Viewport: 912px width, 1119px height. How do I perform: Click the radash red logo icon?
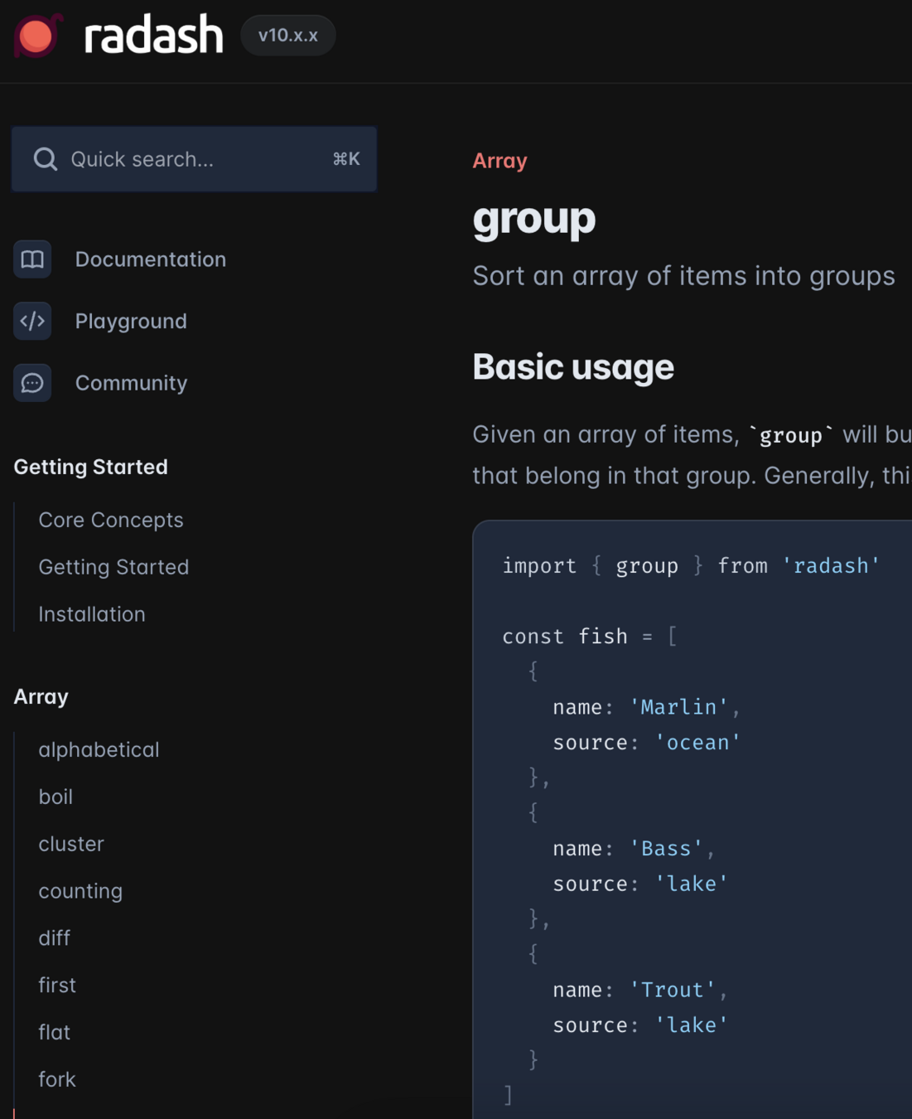click(x=38, y=36)
